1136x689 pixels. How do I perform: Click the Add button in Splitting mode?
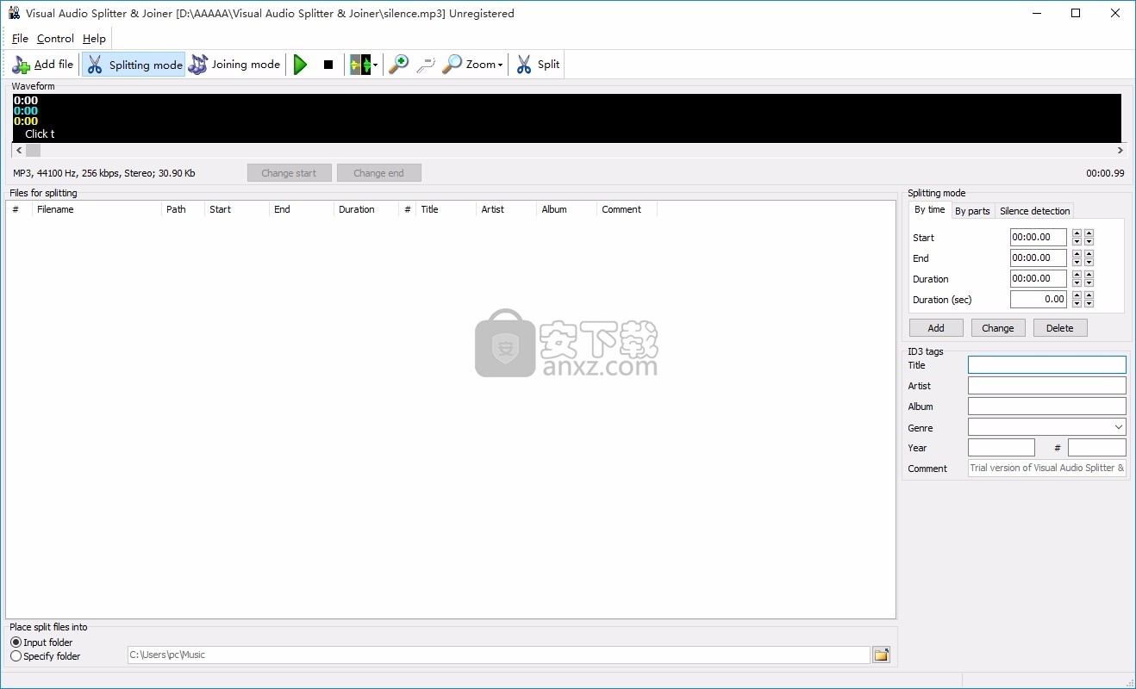click(936, 328)
